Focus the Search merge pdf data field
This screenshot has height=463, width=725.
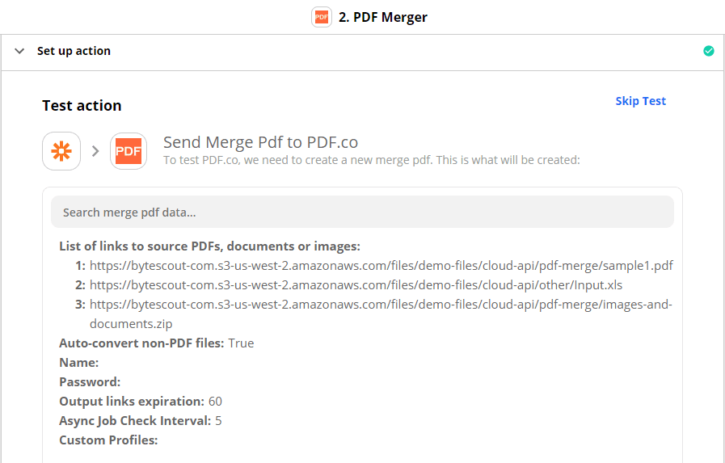(362, 212)
